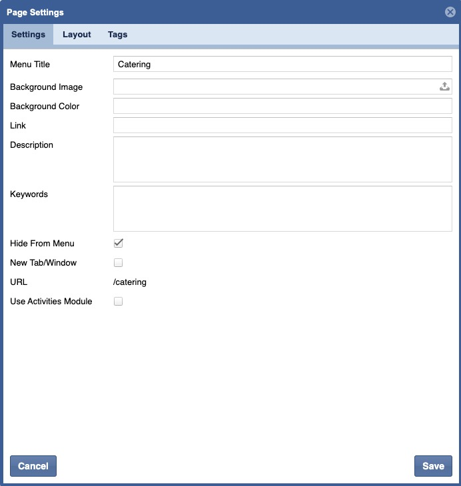Uncheck the Hide From Menu checkbox

(119, 243)
